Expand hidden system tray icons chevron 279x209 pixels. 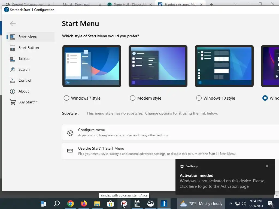pos(231,204)
